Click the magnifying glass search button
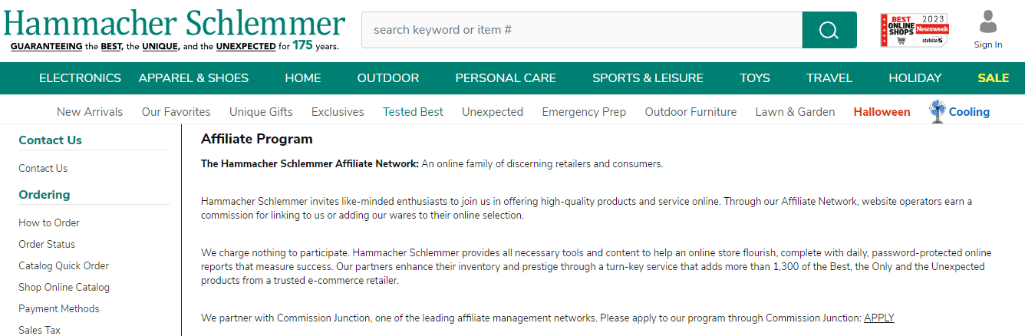This screenshot has height=336, width=1025. (829, 30)
